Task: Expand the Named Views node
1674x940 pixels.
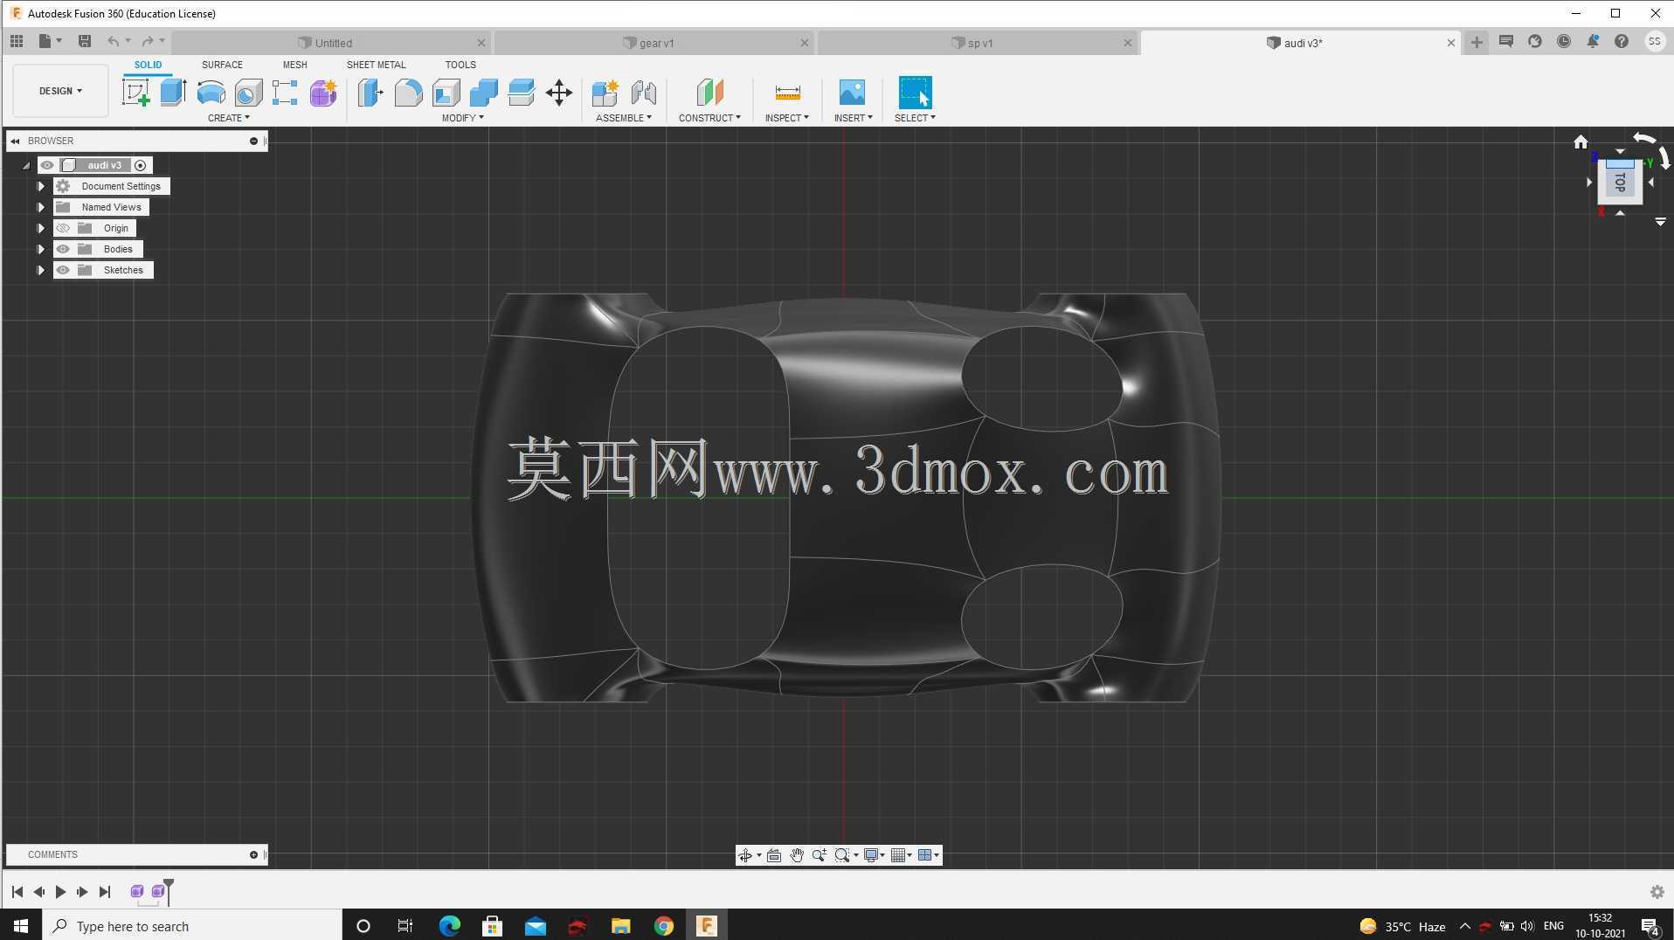Action: 40,207
